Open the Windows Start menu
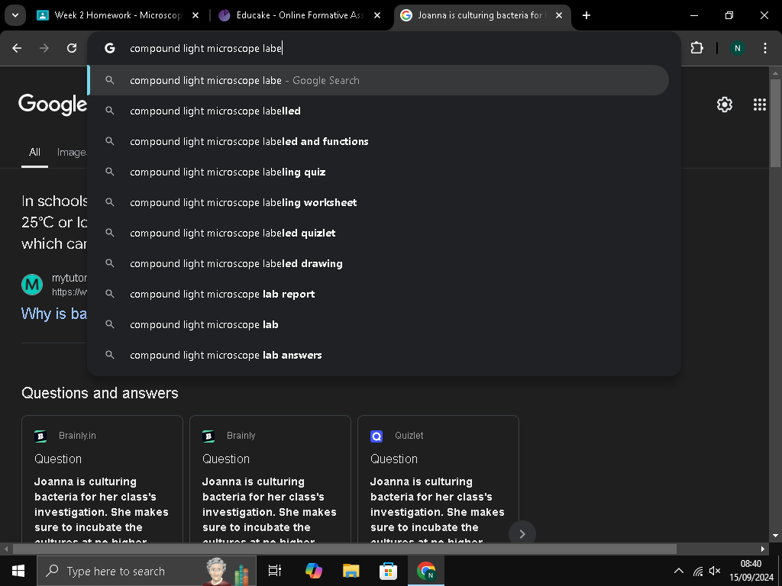This screenshot has width=782, height=586. click(x=18, y=571)
